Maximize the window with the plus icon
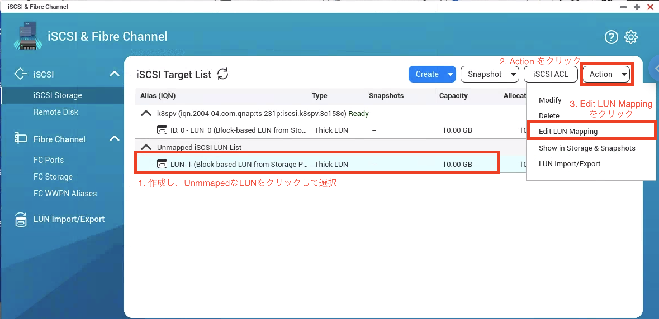The height and width of the screenshot is (319, 659). [x=637, y=7]
